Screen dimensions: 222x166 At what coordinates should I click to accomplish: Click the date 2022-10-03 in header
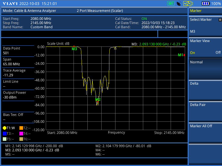[x=29, y=4]
